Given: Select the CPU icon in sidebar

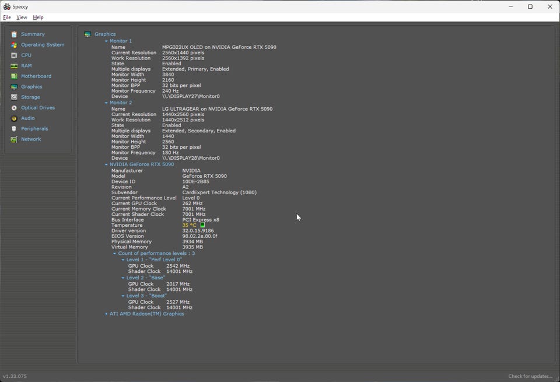Looking at the screenshot, I should [x=14, y=55].
